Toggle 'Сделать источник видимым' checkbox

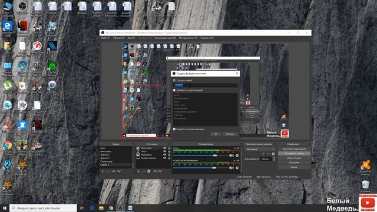point(174,129)
